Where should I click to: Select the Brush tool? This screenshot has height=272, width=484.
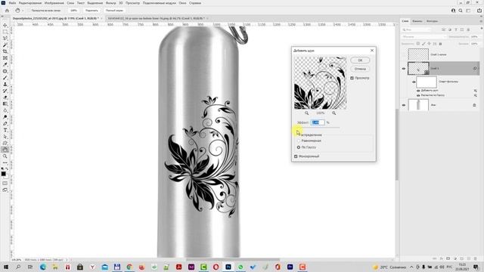coord(5,78)
